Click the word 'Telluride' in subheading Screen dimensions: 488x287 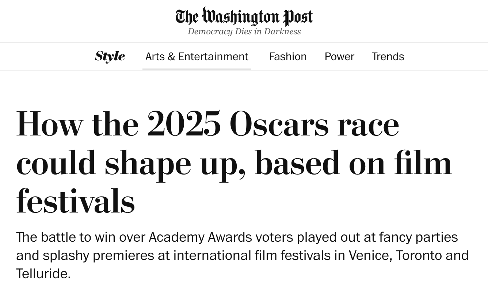43,273
